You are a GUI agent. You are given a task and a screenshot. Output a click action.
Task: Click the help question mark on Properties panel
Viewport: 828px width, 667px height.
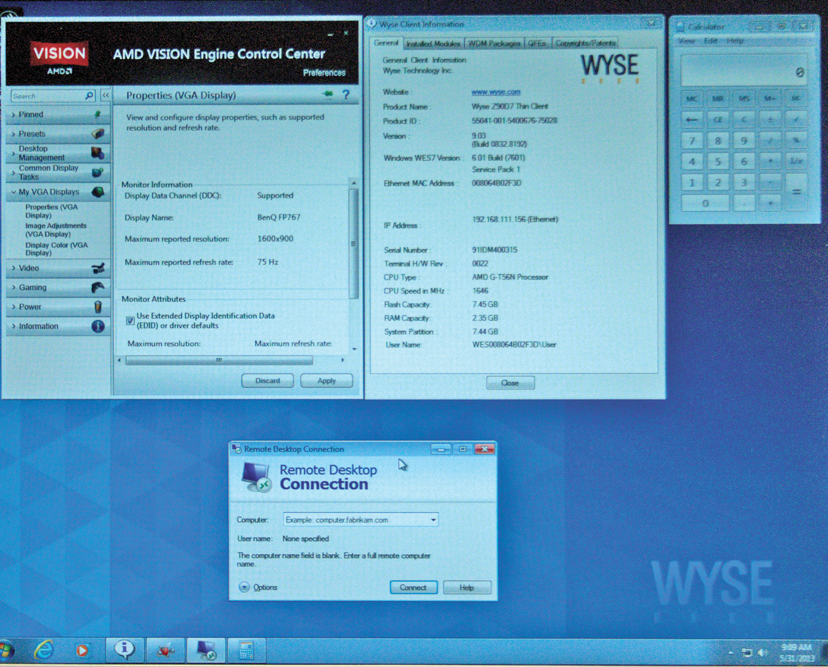tap(346, 95)
